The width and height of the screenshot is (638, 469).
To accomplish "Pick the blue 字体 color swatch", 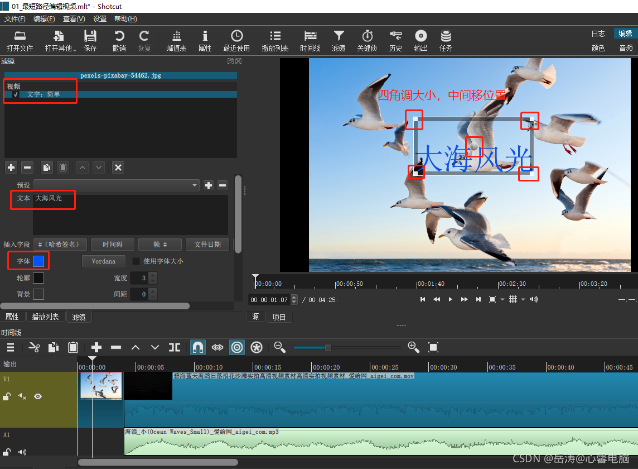I will click(38, 261).
